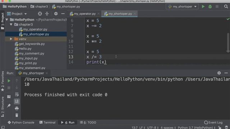Select my_shortoper.py in project tree
Screen dimensions: 230x129
(x=36, y=34)
